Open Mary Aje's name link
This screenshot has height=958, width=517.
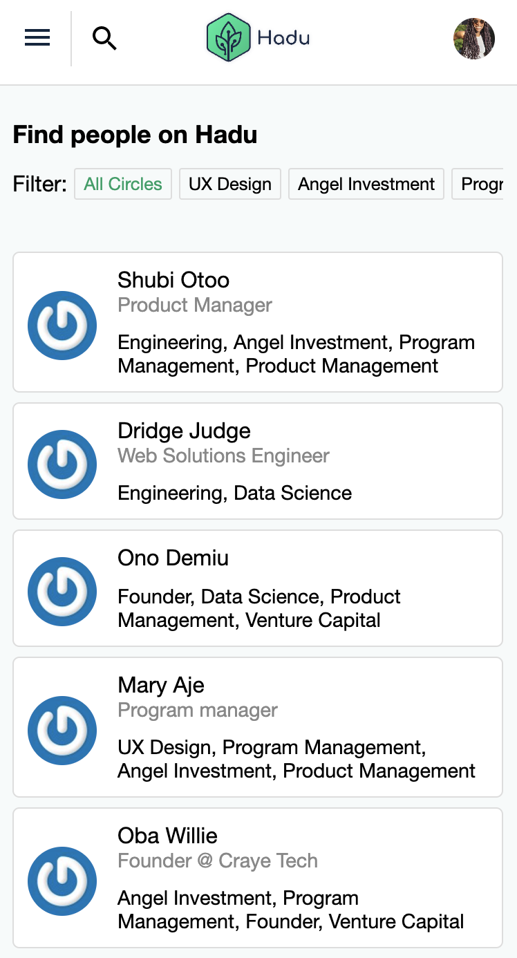161,685
